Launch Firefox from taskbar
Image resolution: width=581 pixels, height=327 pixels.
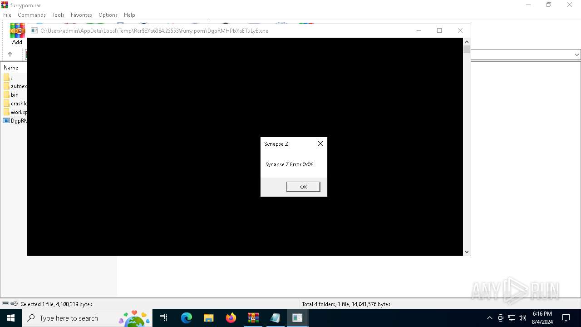[231, 318]
